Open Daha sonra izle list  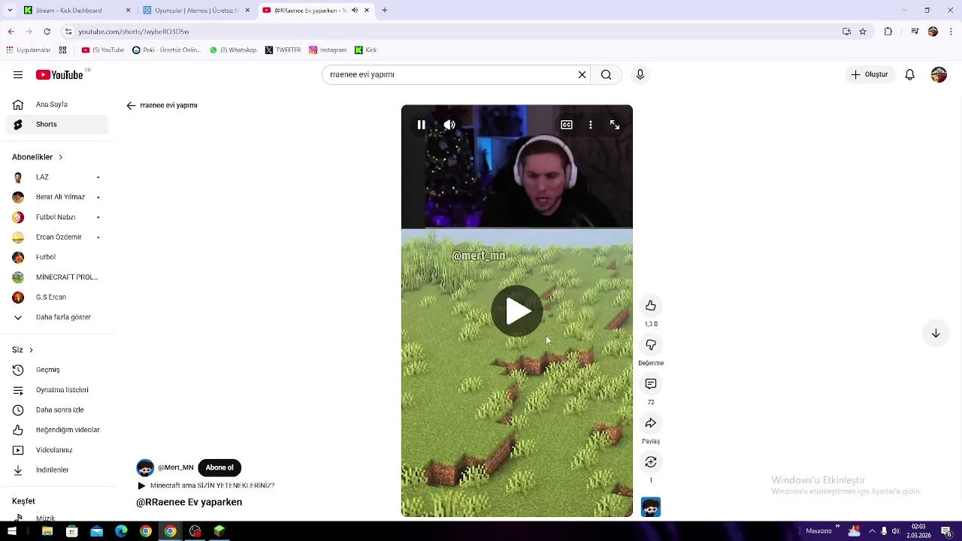point(57,410)
